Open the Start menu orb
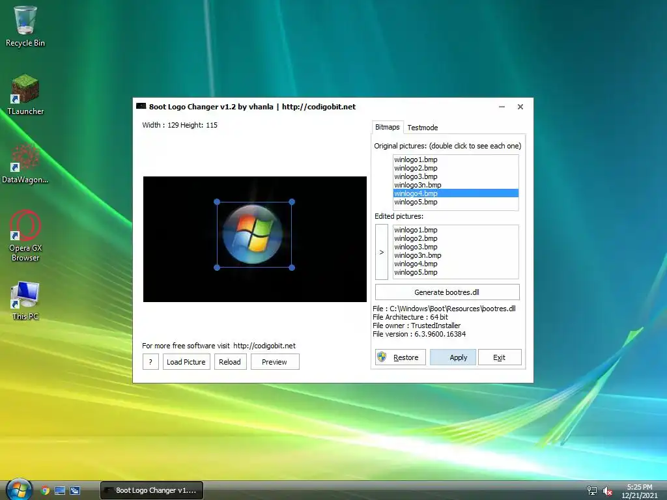 coord(19,490)
